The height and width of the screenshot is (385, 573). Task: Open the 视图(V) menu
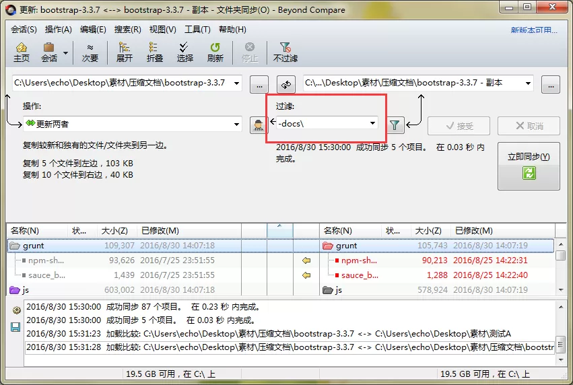click(163, 30)
